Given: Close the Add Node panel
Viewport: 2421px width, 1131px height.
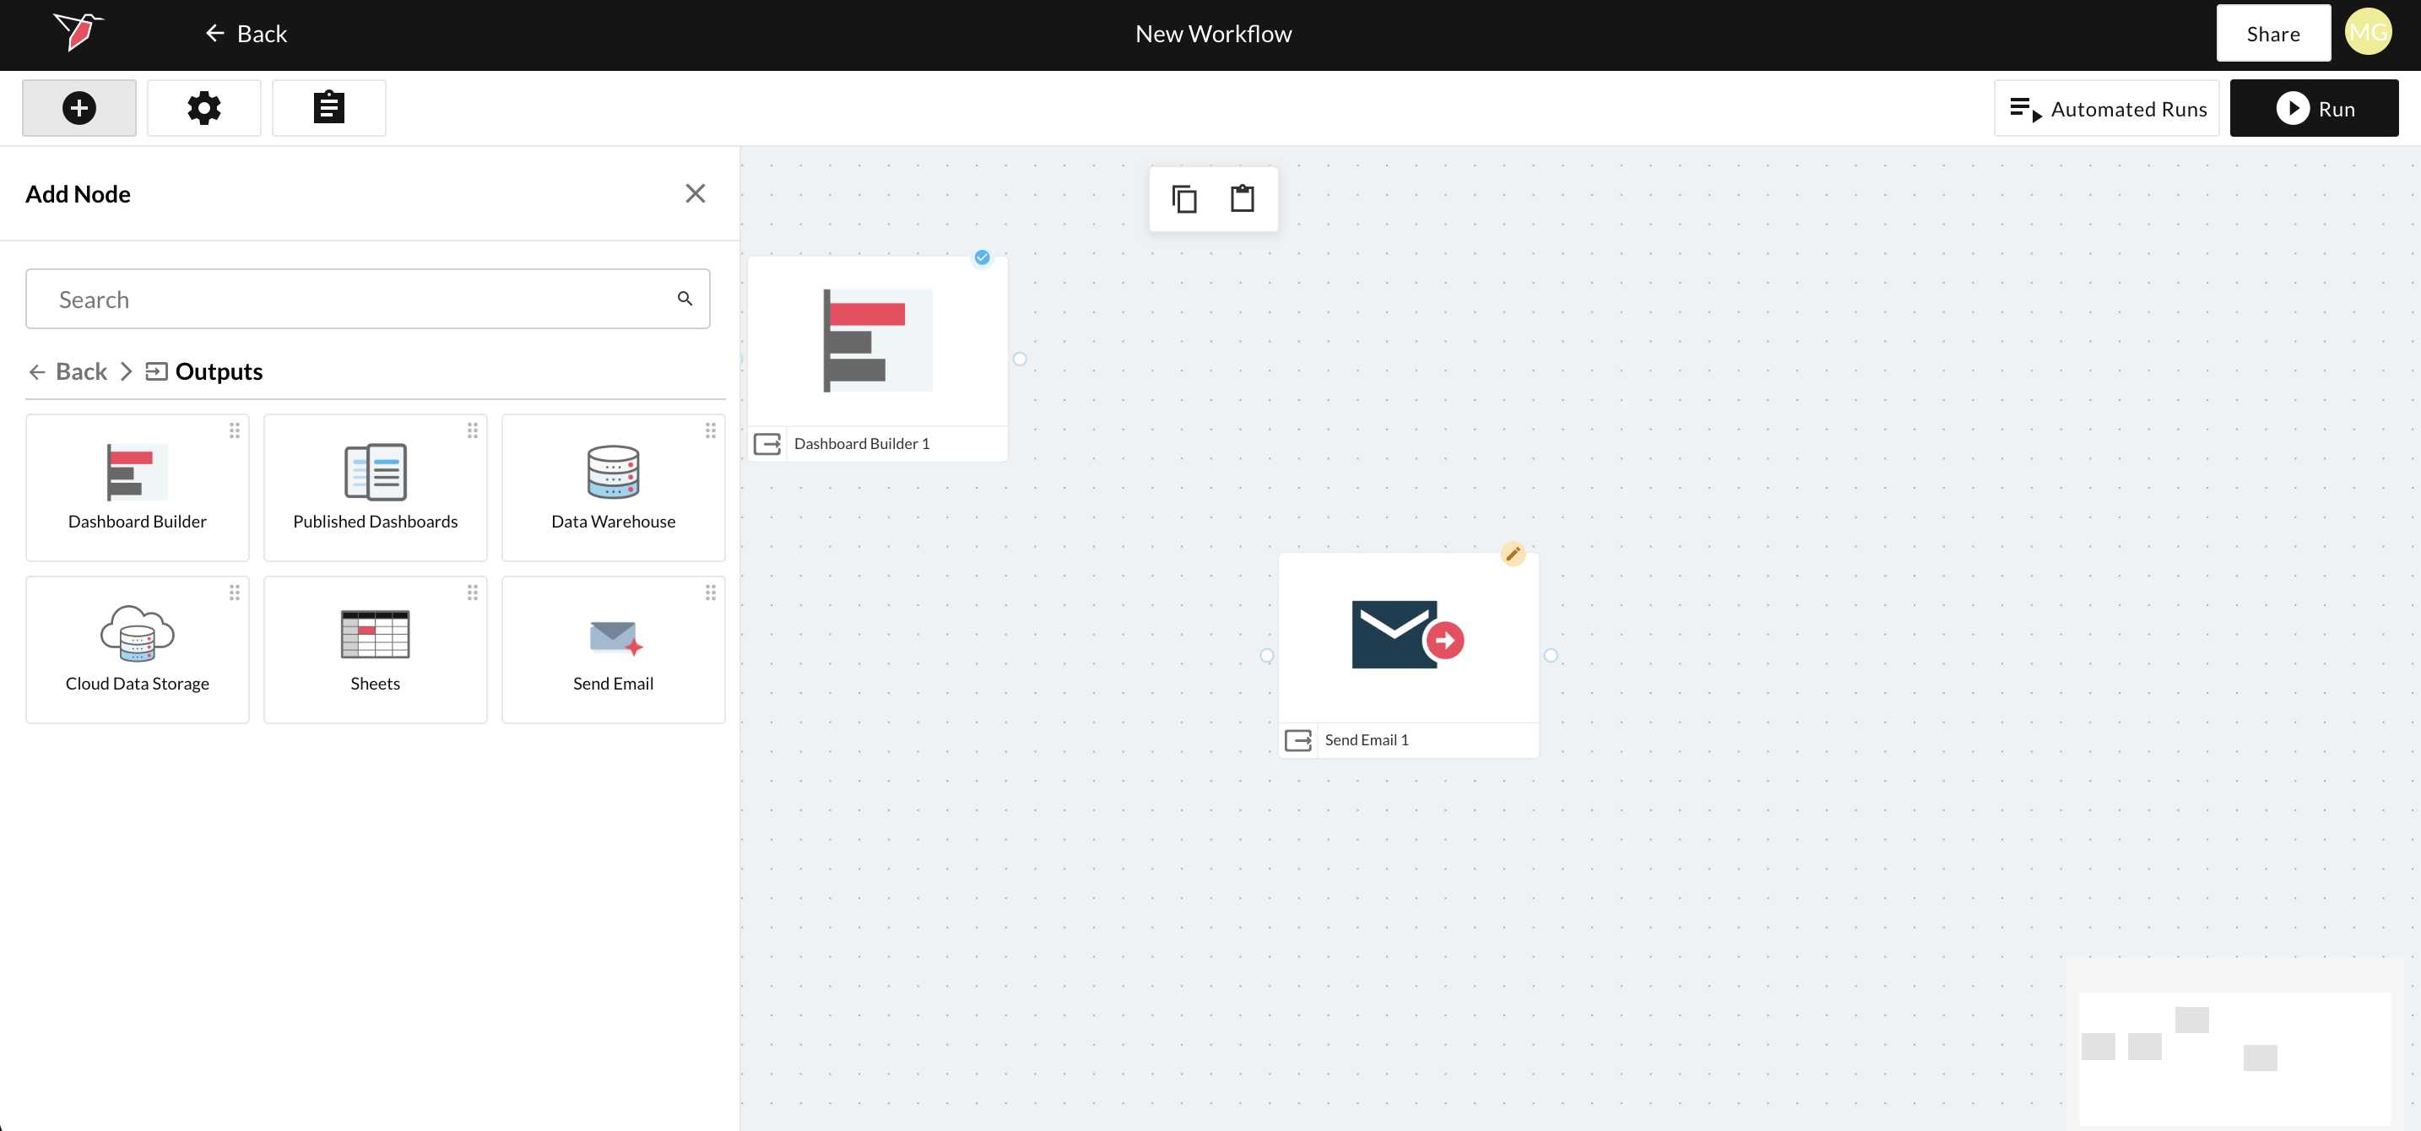Looking at the screenshot, I should (695, 193).
